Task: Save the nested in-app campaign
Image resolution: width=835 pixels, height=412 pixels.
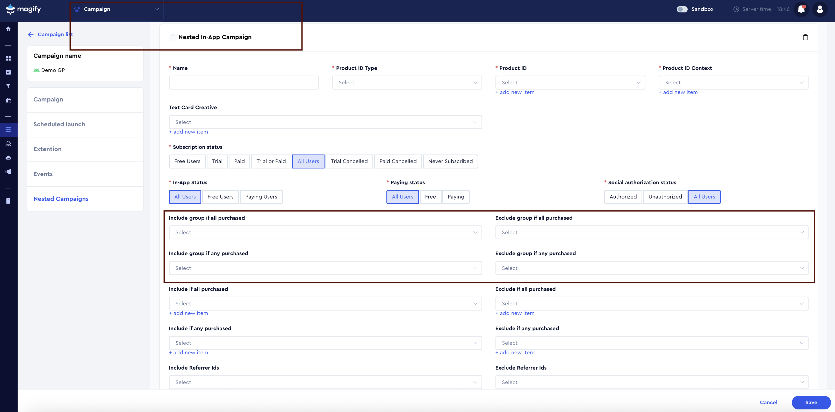Action: pyautogui.click(x=811, y=402)
